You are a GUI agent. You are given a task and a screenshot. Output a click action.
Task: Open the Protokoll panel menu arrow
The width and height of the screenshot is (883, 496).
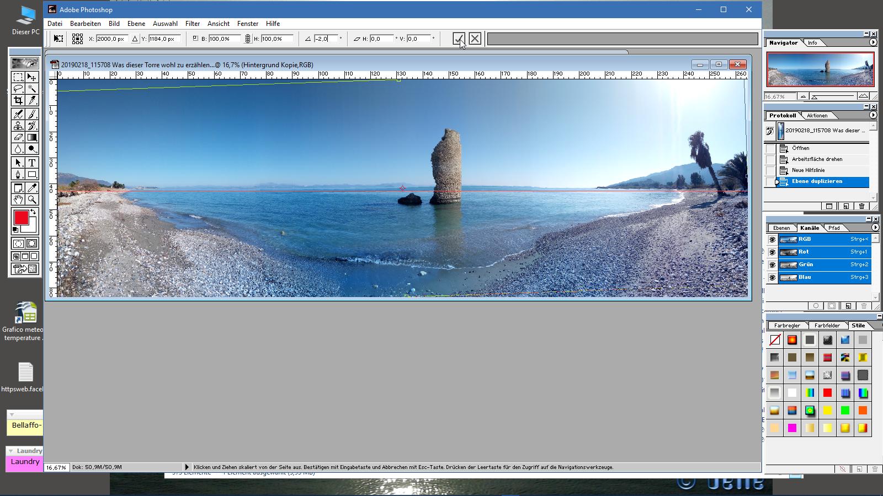(874, 115)
